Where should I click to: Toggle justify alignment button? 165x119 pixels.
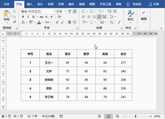(x=99, y=17)
